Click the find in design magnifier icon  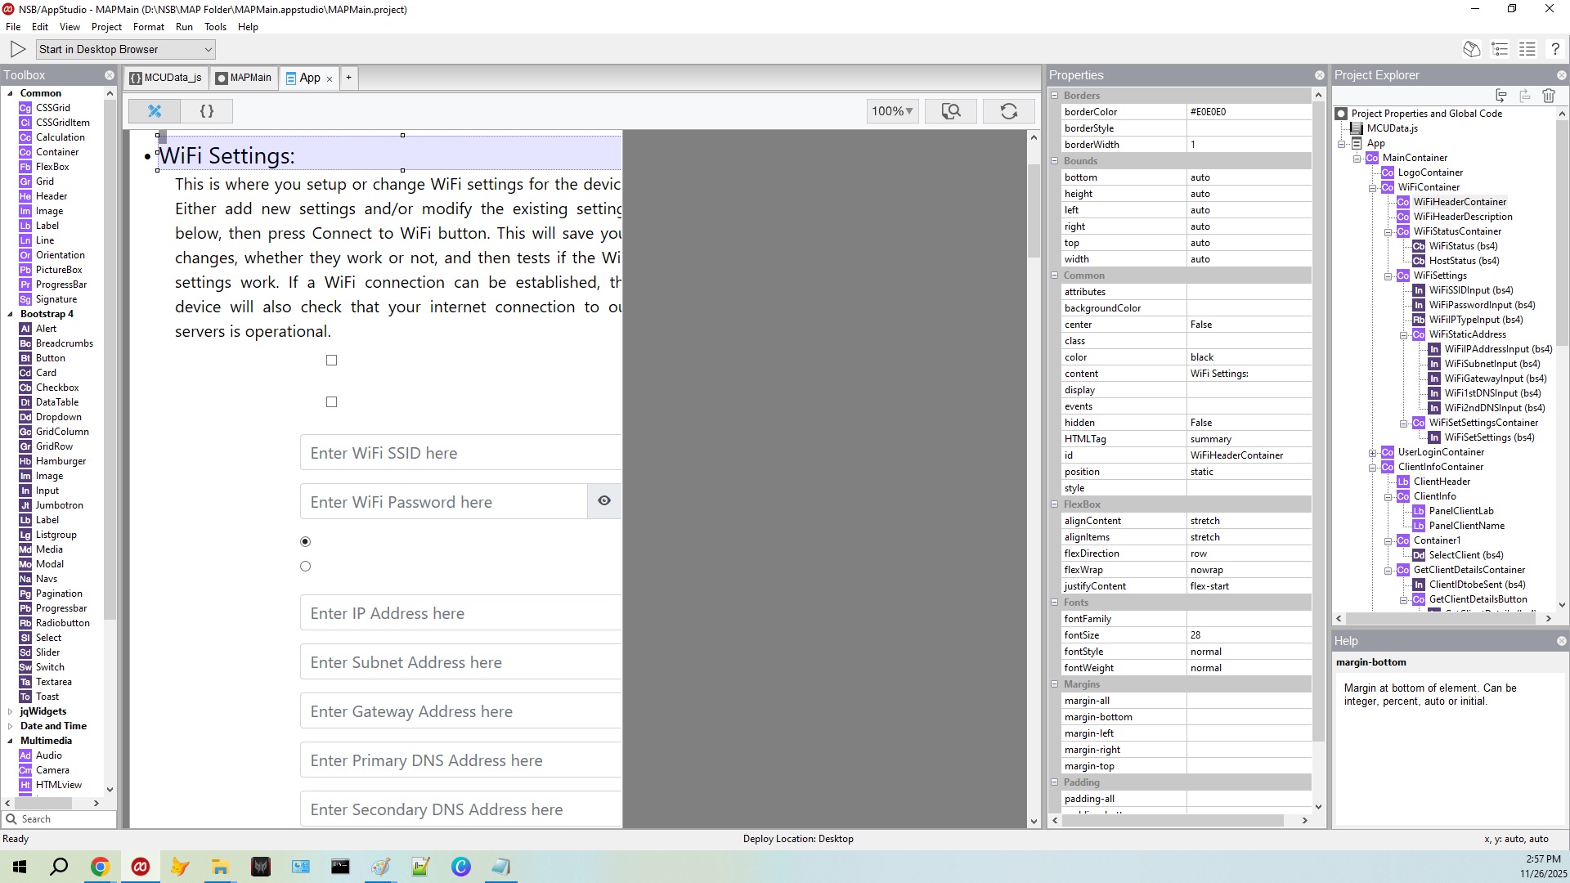click(x=950, y=111)
